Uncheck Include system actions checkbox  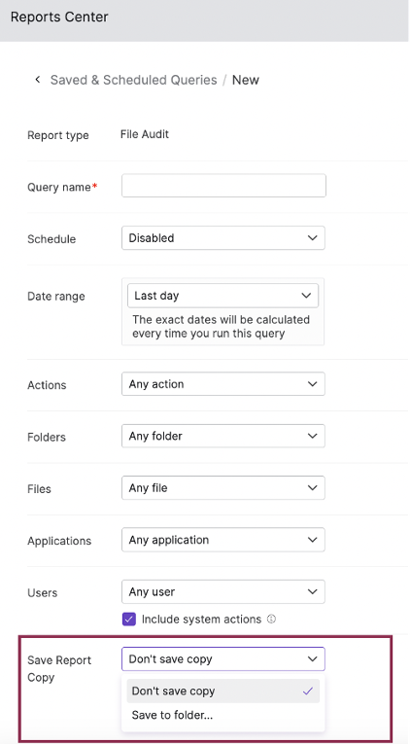[x=129, y=620]
